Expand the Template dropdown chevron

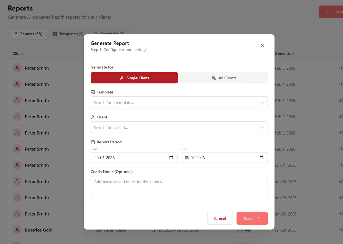coord(262,103)
